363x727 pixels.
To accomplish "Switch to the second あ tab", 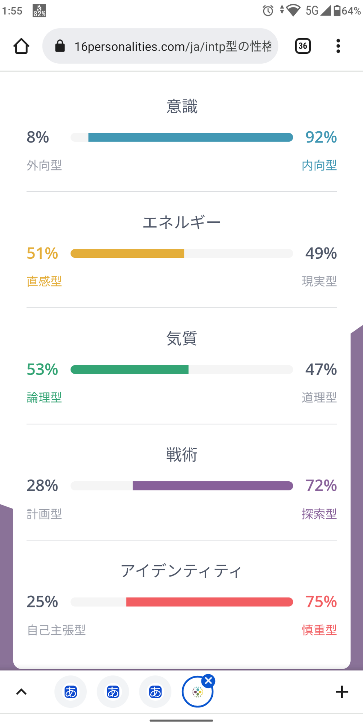I will click(113, 692).
